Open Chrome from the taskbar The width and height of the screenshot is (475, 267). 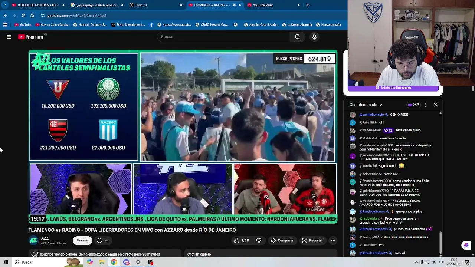click(x=114, y=262)
